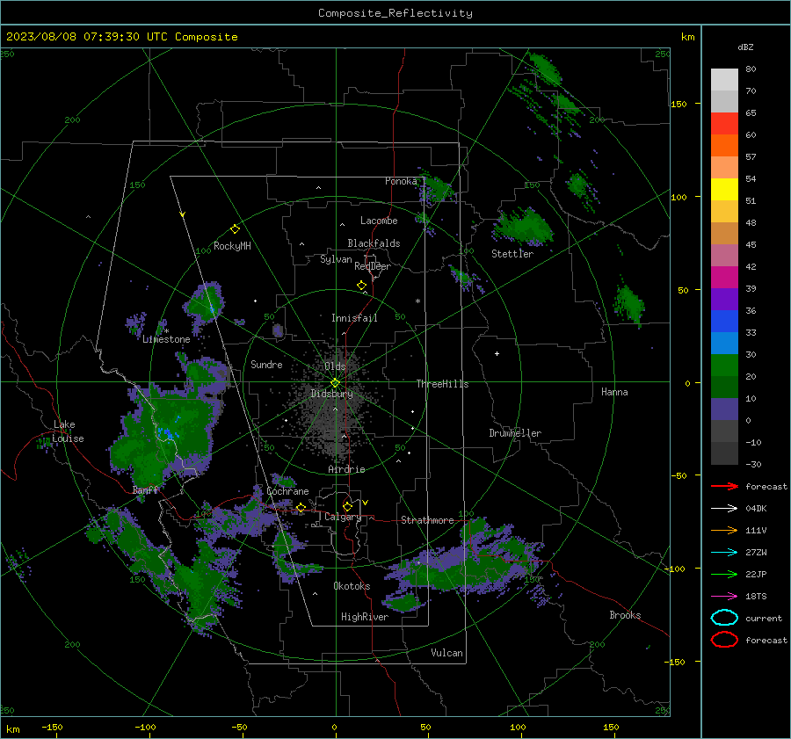Viewport: 791px width, 739px height.
Task: Click the cyan 27ZW arrow icon
Action: 724,553
